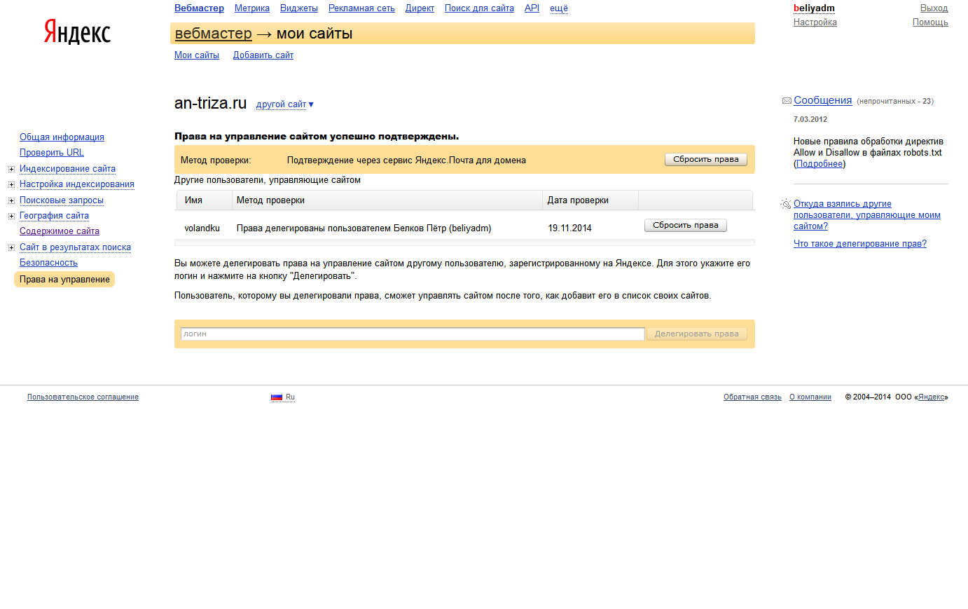This screenshot has height=609, width=968.
Task: Open География сайта sidebar link
Action: pos(54,216)
